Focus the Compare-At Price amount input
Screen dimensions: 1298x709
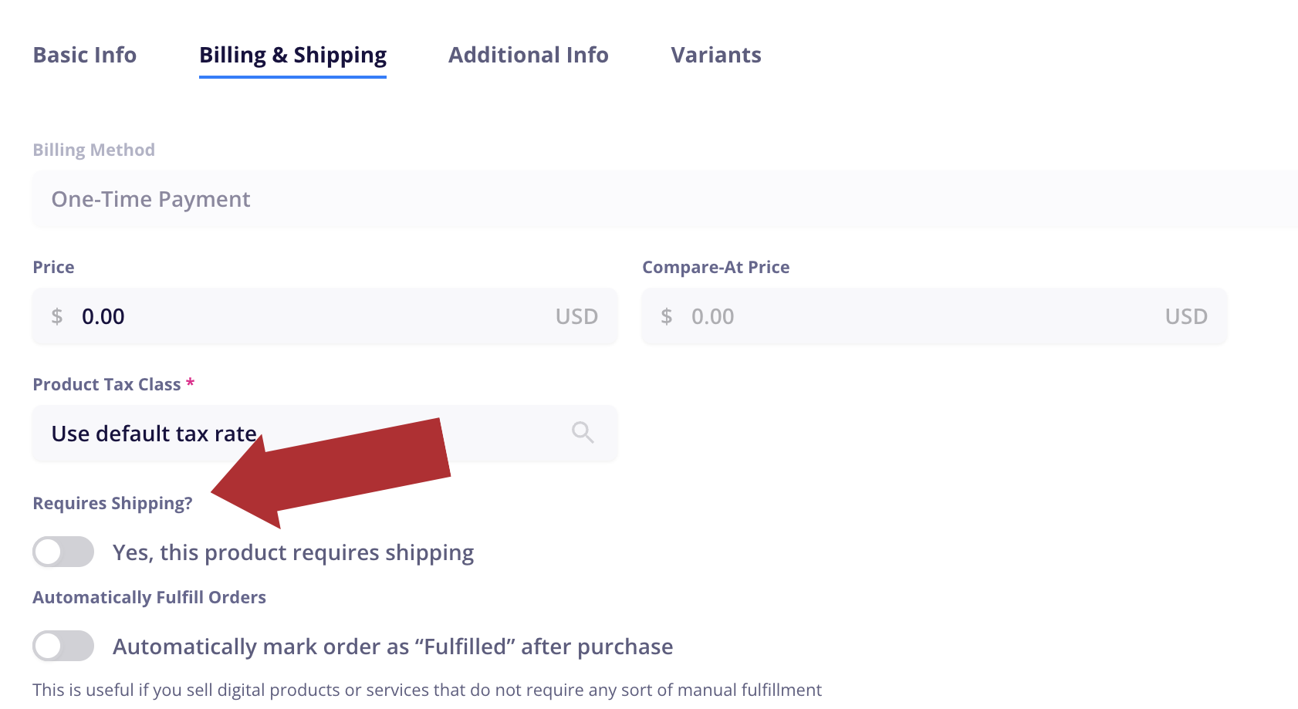coord(918,316)
